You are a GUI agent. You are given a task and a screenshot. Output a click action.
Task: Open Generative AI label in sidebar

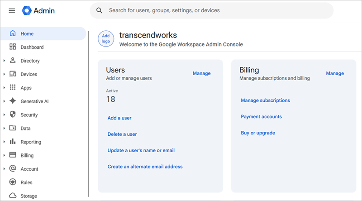pos(34,101)
